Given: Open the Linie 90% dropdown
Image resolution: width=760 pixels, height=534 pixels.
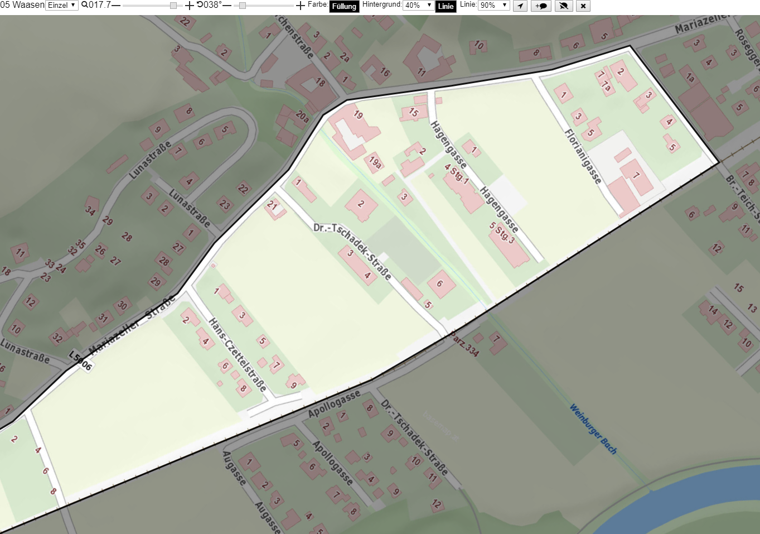Looking at the screenshot, I should coord(494,5).
